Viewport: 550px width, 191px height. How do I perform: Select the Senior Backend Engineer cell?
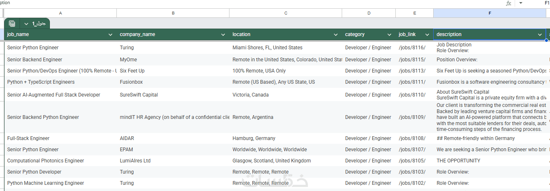coord(60,60)
